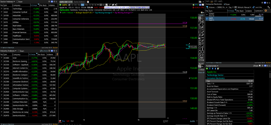The width and height of the screenshot is (271, 125).
Task: Open Exp Moving Average 9 dropdown
Action: pos(132,12)
